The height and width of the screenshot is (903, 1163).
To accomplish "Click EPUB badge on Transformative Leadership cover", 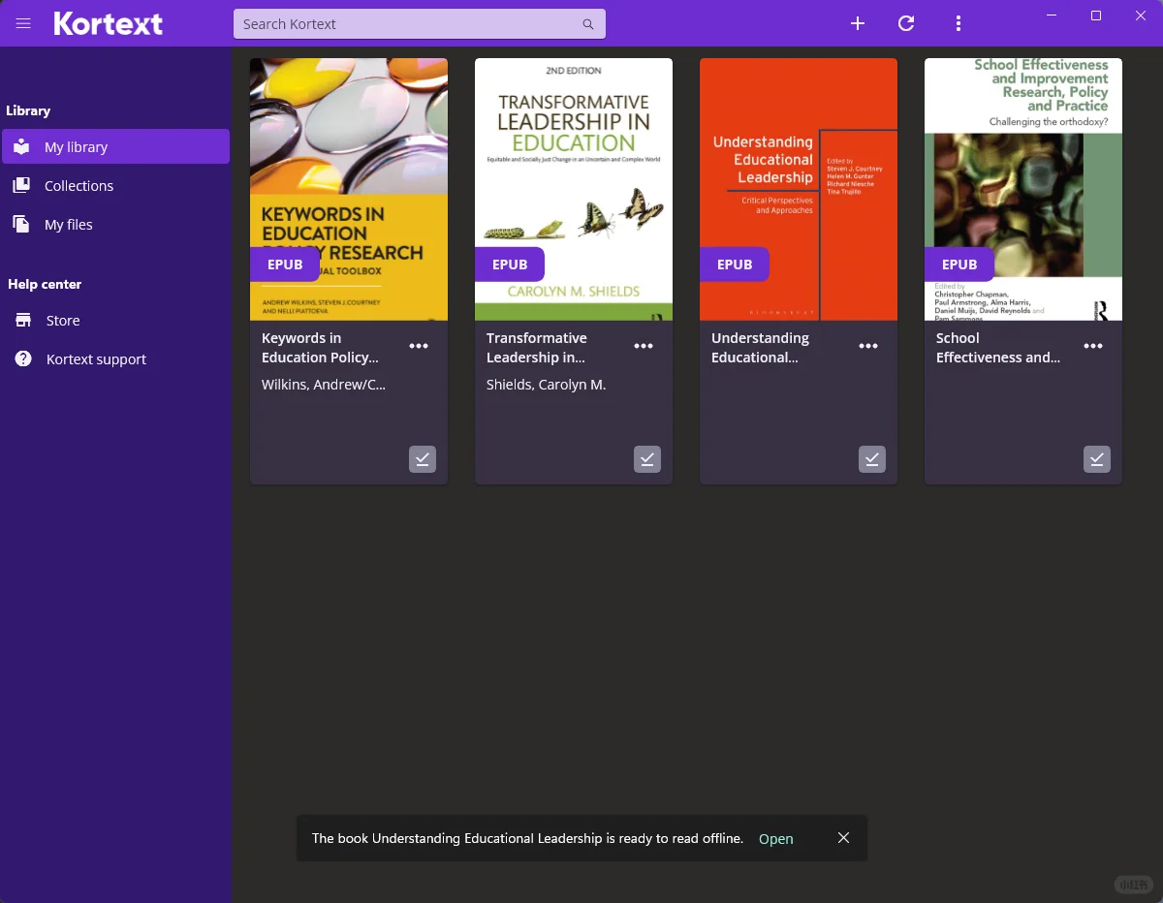I will pos(510,265).
